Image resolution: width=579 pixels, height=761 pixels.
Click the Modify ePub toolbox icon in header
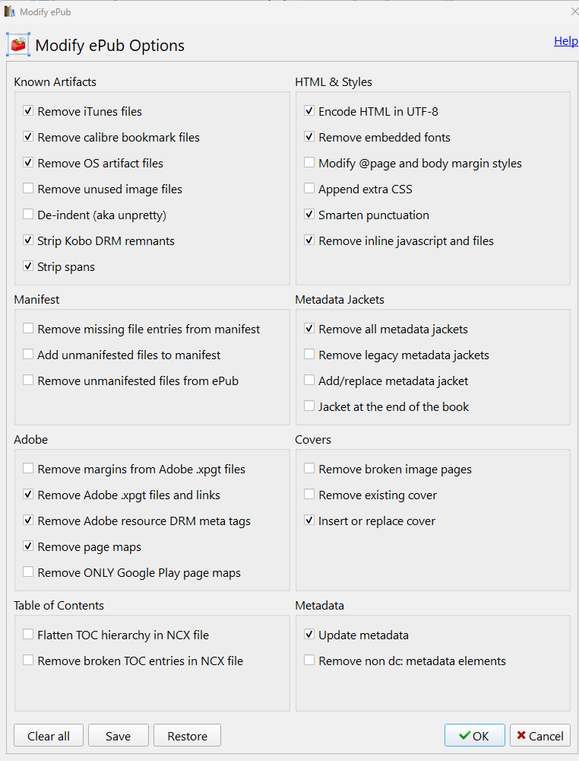[18, 45]
